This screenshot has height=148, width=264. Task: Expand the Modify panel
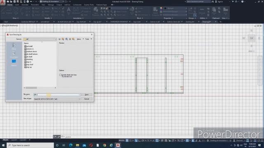click(48, 18)
